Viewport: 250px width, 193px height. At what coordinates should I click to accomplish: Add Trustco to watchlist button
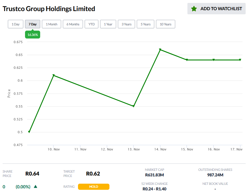tap(216, 9)
